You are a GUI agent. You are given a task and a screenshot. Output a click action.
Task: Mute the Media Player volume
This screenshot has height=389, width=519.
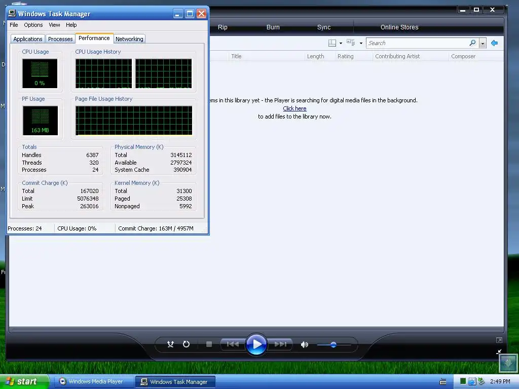[x=304, y=344]
